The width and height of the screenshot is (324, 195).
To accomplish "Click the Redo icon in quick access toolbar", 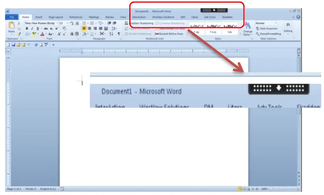I will pyautogui.click(x=36, y=45).
